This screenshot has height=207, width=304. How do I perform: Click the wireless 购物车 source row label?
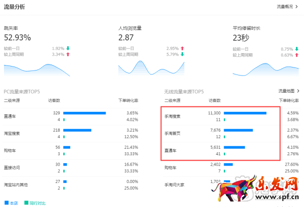point(170,168)
